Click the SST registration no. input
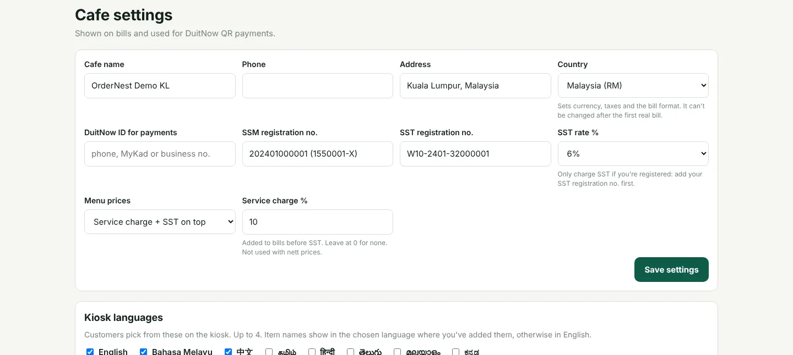 [475, 154]
